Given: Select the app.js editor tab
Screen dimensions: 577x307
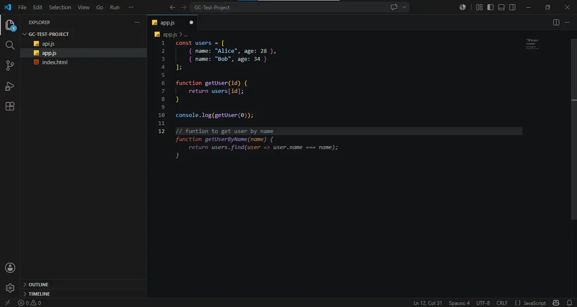Looking at the screenshot, I should (x=172, y=22).
